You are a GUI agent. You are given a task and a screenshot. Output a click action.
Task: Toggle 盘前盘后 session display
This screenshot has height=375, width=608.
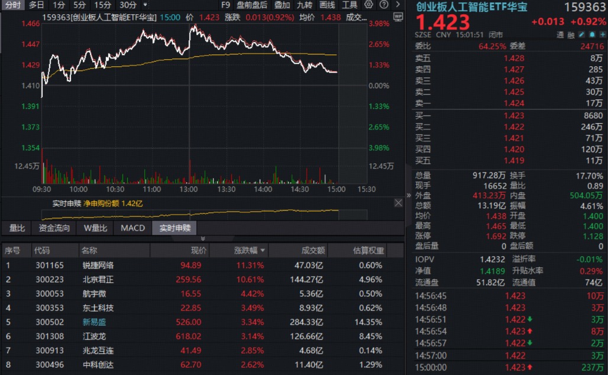251,5
